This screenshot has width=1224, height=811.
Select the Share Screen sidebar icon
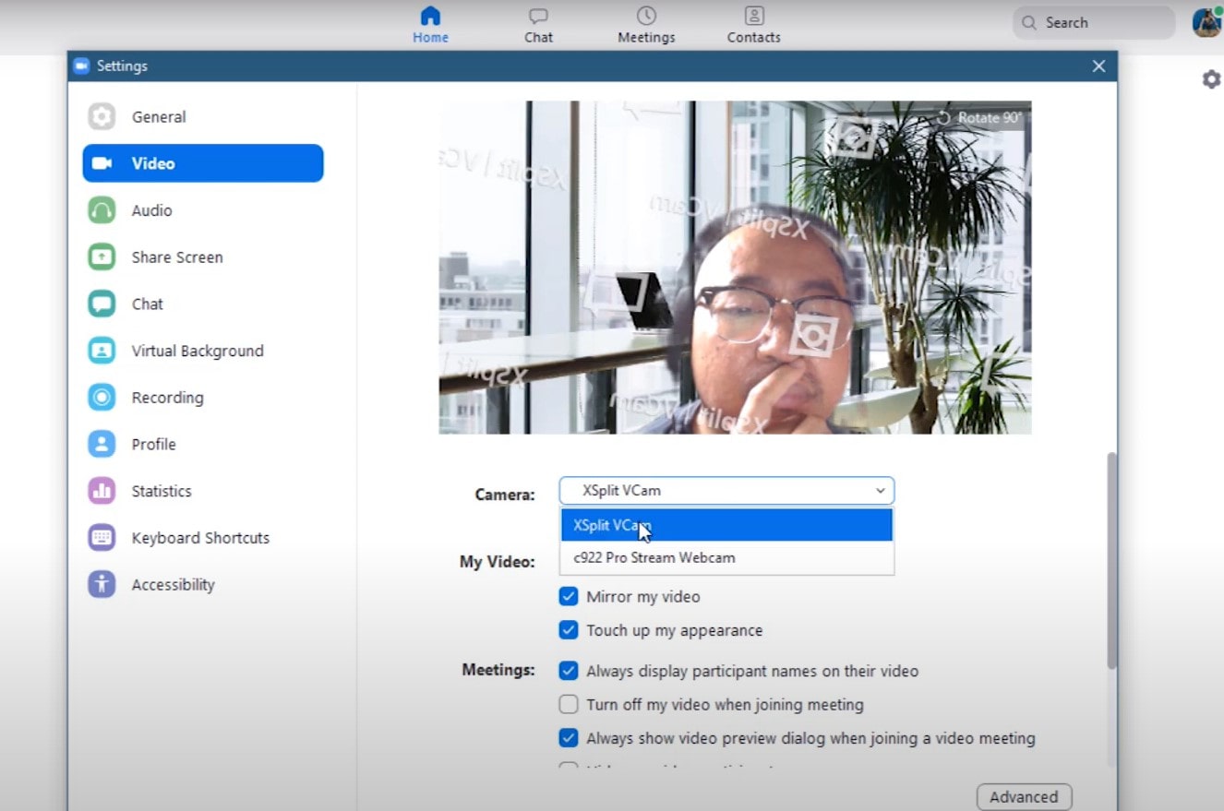[102, 257]
